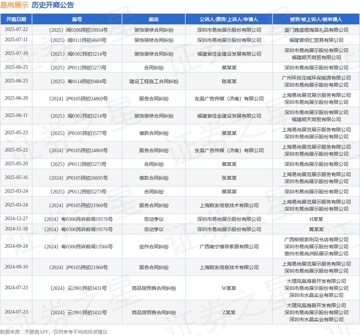Select date cell 2025-05-16

click(x=16, y=178)
